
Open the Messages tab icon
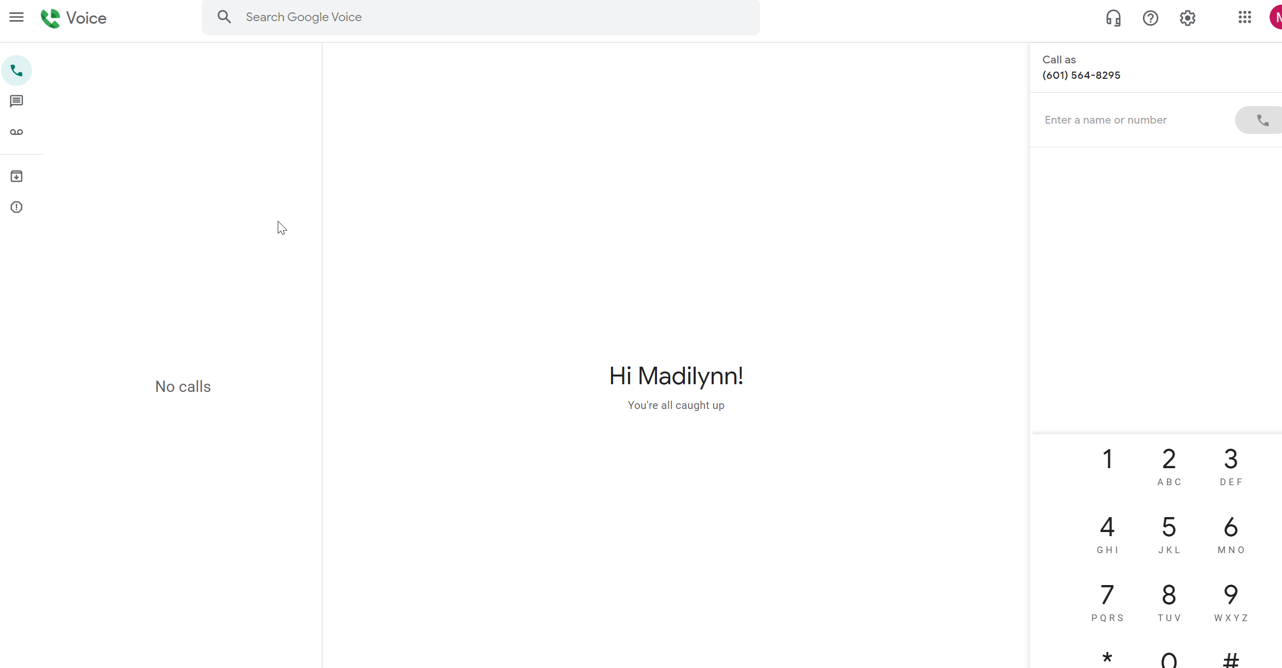pyautogui.click(x=16, y=101)
